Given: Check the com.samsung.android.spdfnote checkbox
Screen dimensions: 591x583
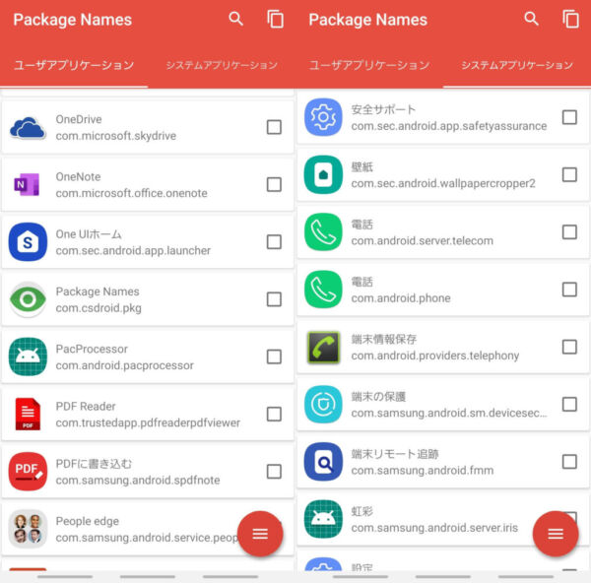Looking at the screenshot, I should coord(274,472).
